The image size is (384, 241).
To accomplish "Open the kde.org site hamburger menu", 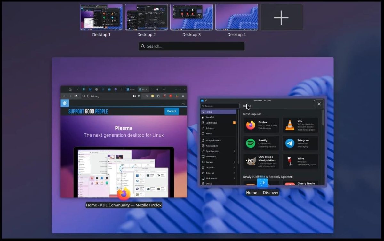I will coord(183,103).
